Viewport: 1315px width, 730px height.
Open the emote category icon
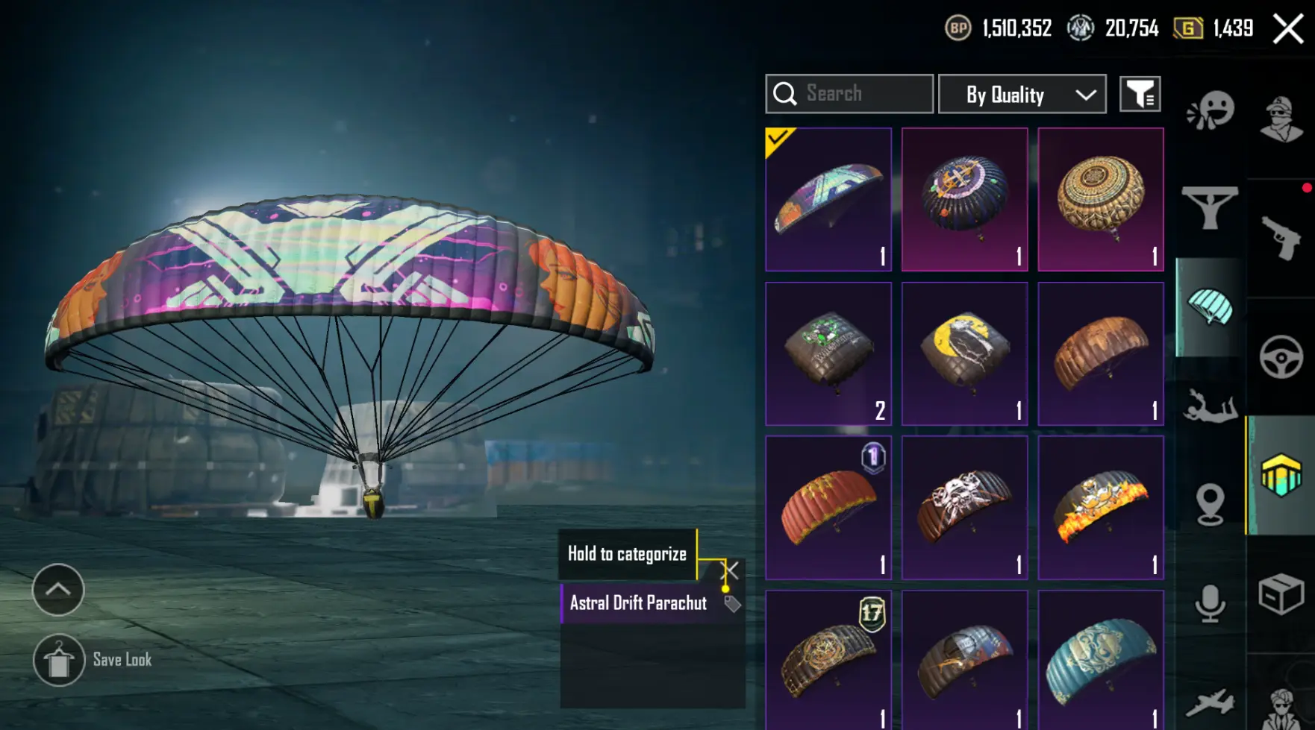coord(1210,110)
